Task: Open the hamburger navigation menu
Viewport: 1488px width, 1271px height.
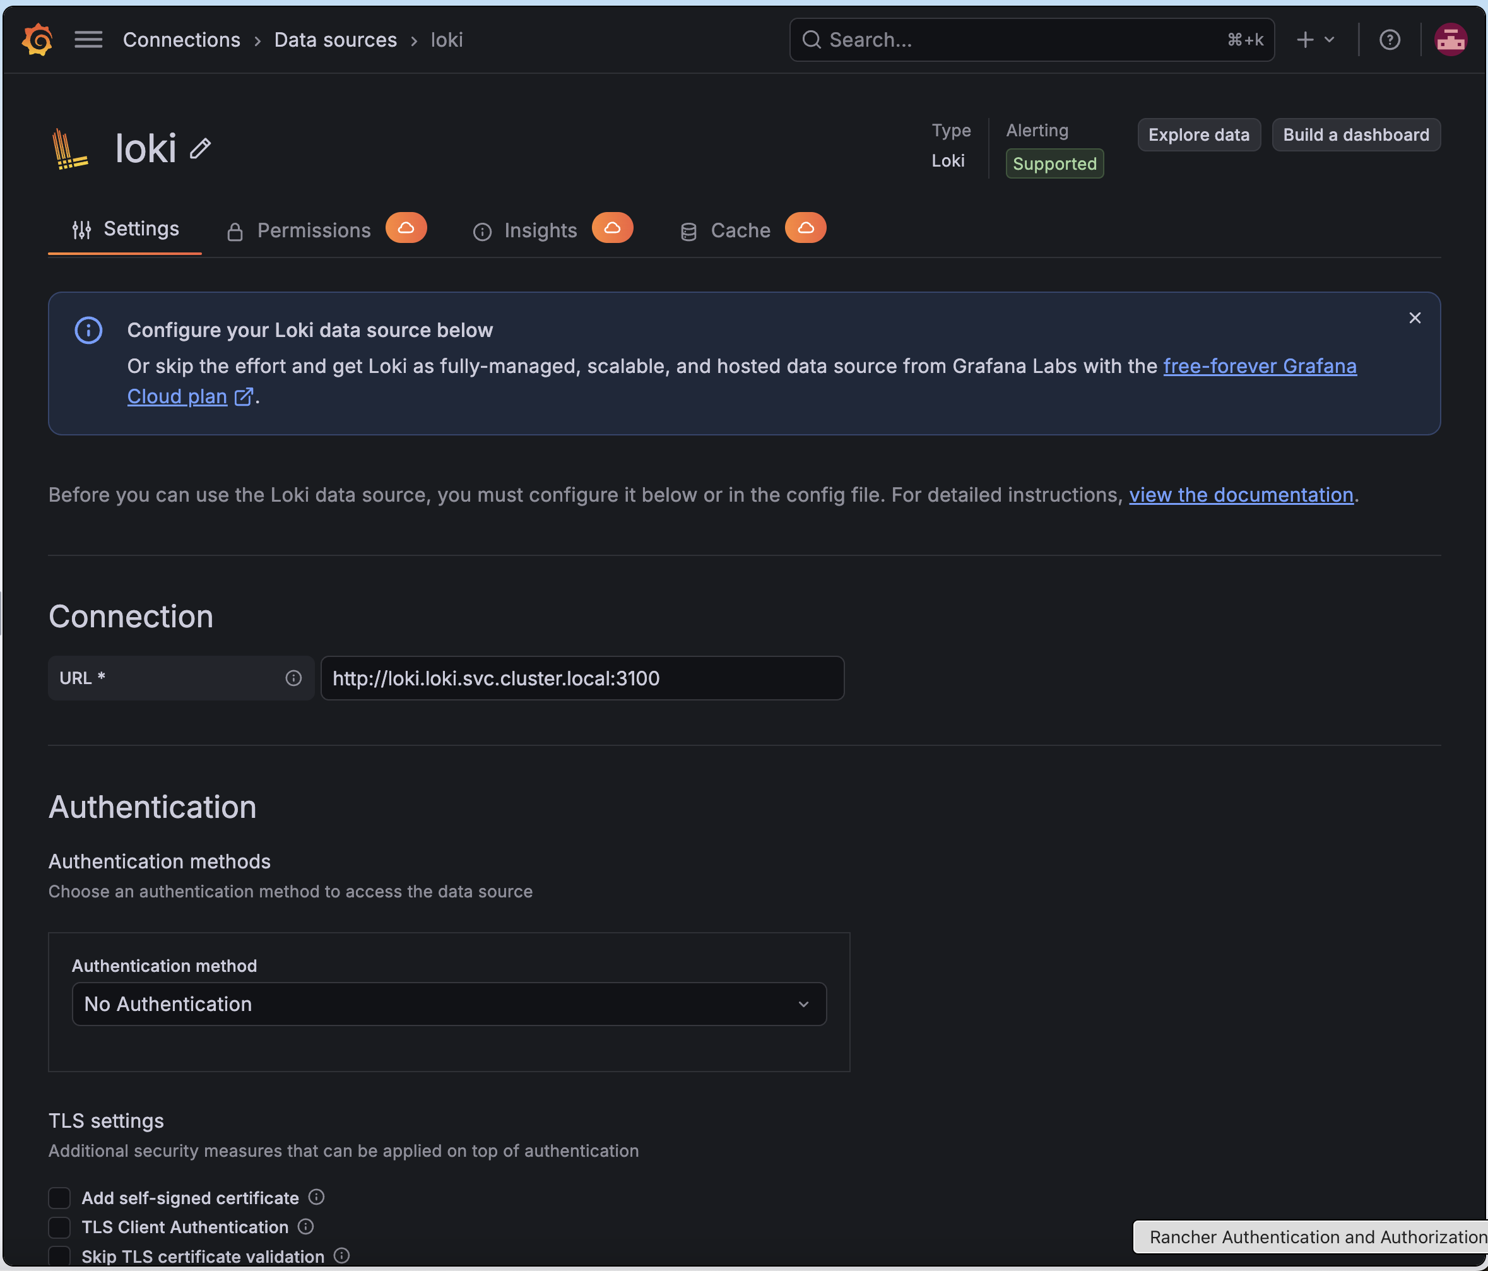Action: coord(88,40)
